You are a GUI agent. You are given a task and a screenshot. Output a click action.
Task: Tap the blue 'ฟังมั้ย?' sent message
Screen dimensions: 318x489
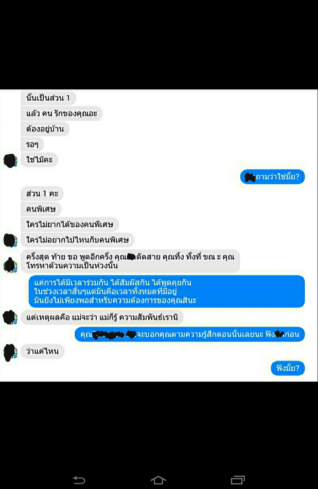click(288, 368)
